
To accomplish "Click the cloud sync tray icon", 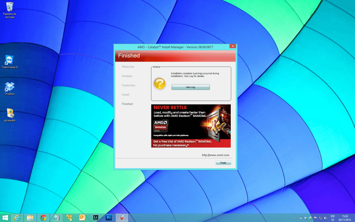I will click(x=311, y=218).
